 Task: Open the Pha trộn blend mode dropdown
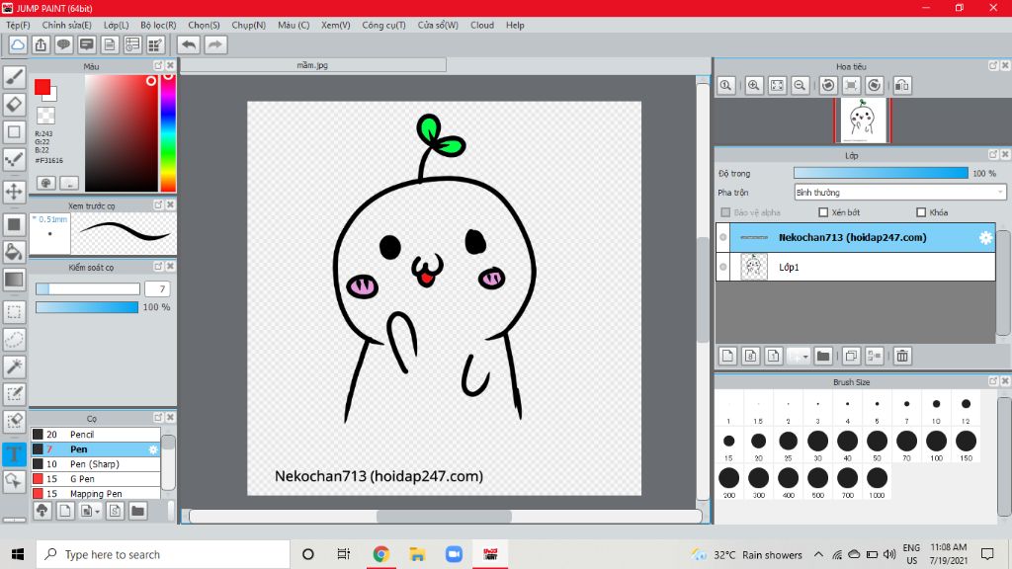pos(899,193)
